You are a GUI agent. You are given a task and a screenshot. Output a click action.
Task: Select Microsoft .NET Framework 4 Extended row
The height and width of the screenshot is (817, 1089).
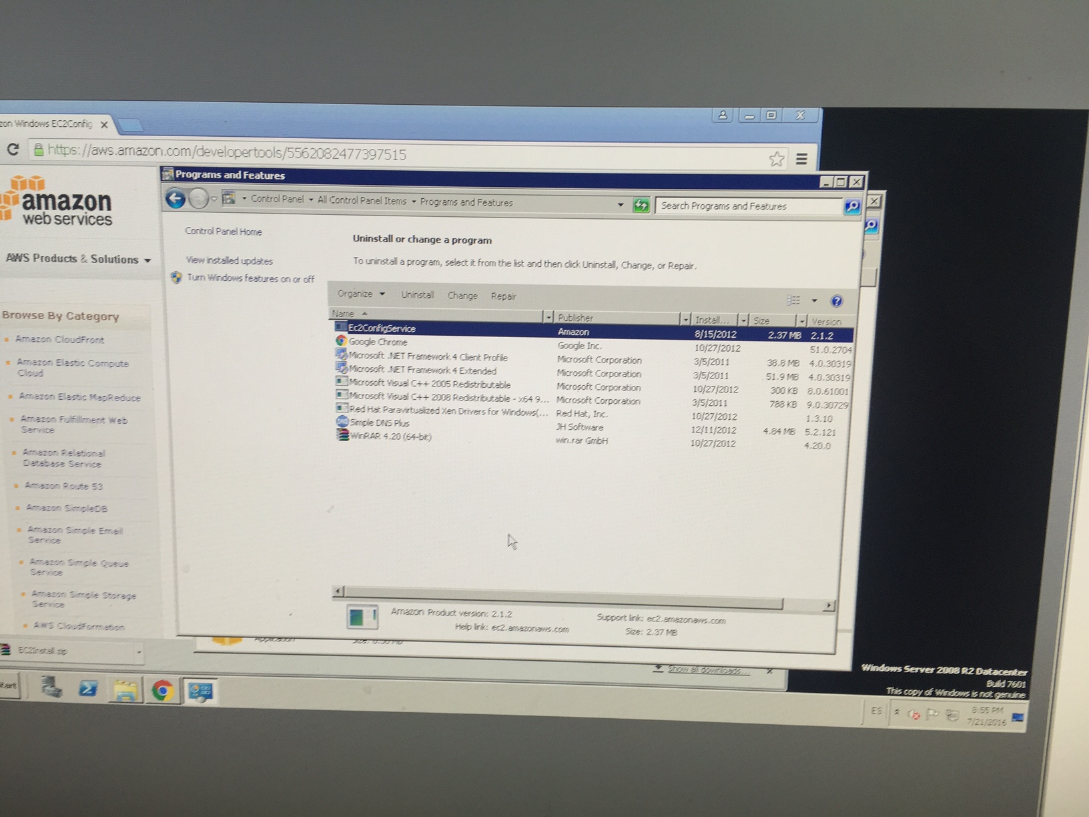pyautogui.click(x=593, y=372)
